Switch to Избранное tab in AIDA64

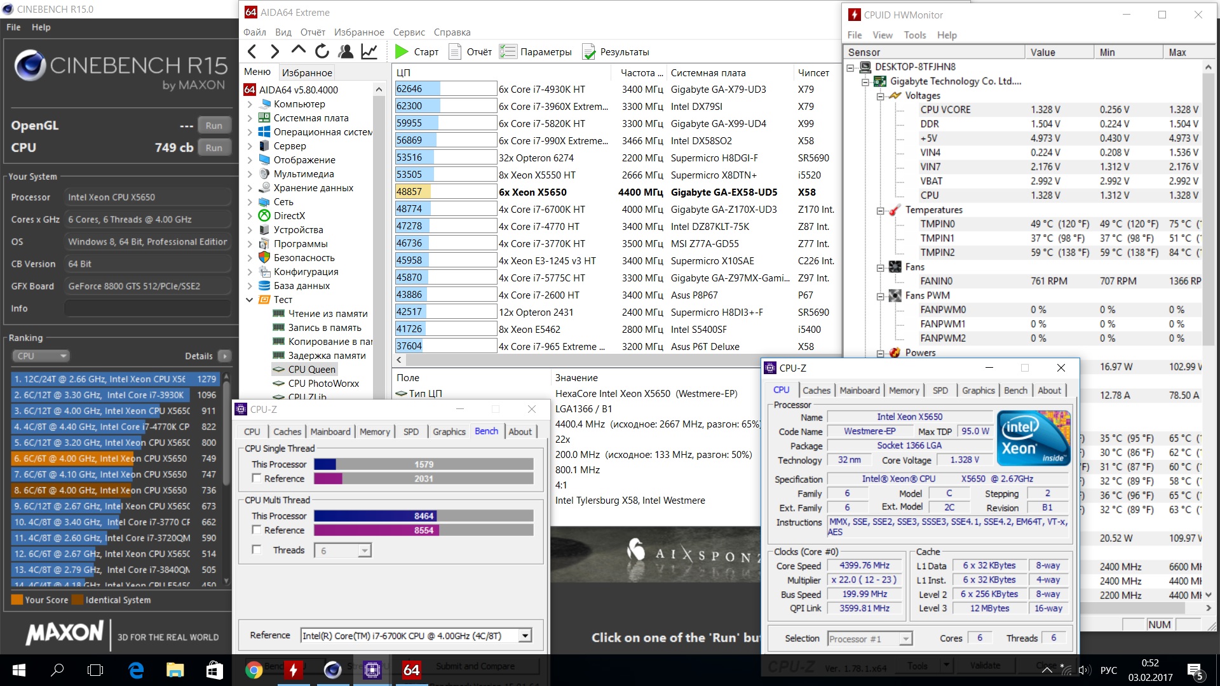[x=307, y=72]
